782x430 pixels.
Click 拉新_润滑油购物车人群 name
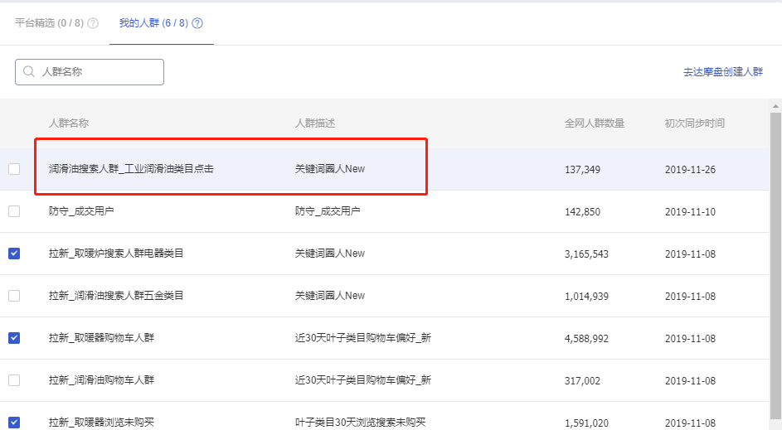(102, 380)
